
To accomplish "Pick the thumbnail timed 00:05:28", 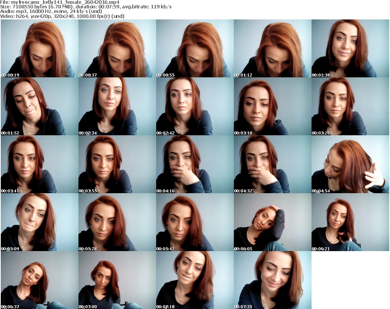I will (x=117, y=222).
